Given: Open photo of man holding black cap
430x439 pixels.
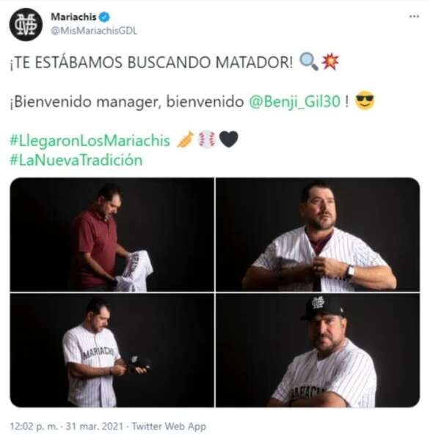Looking at the screenshot, I should pos(112,350).
